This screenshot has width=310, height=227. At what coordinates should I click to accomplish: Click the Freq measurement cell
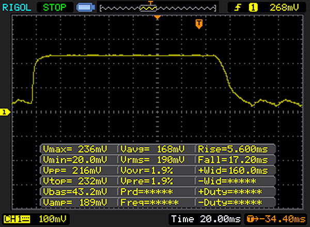click(156, 202)
